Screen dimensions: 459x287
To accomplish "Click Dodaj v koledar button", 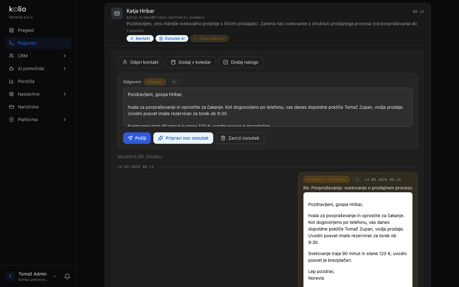I will 191,62.
